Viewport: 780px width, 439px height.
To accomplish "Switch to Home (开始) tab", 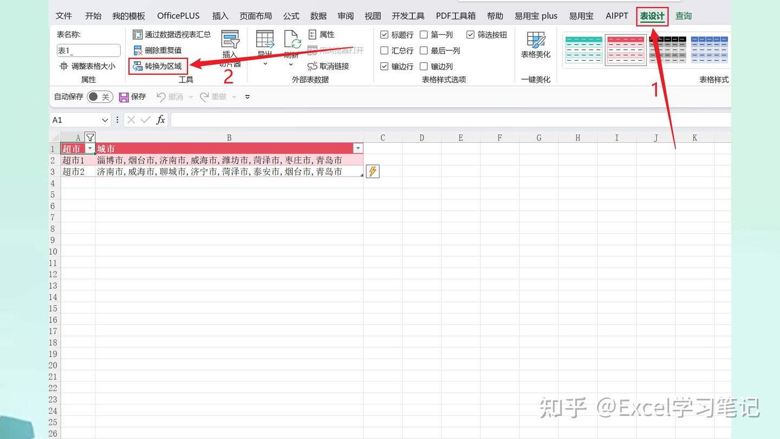I will [x=93, y=16].
